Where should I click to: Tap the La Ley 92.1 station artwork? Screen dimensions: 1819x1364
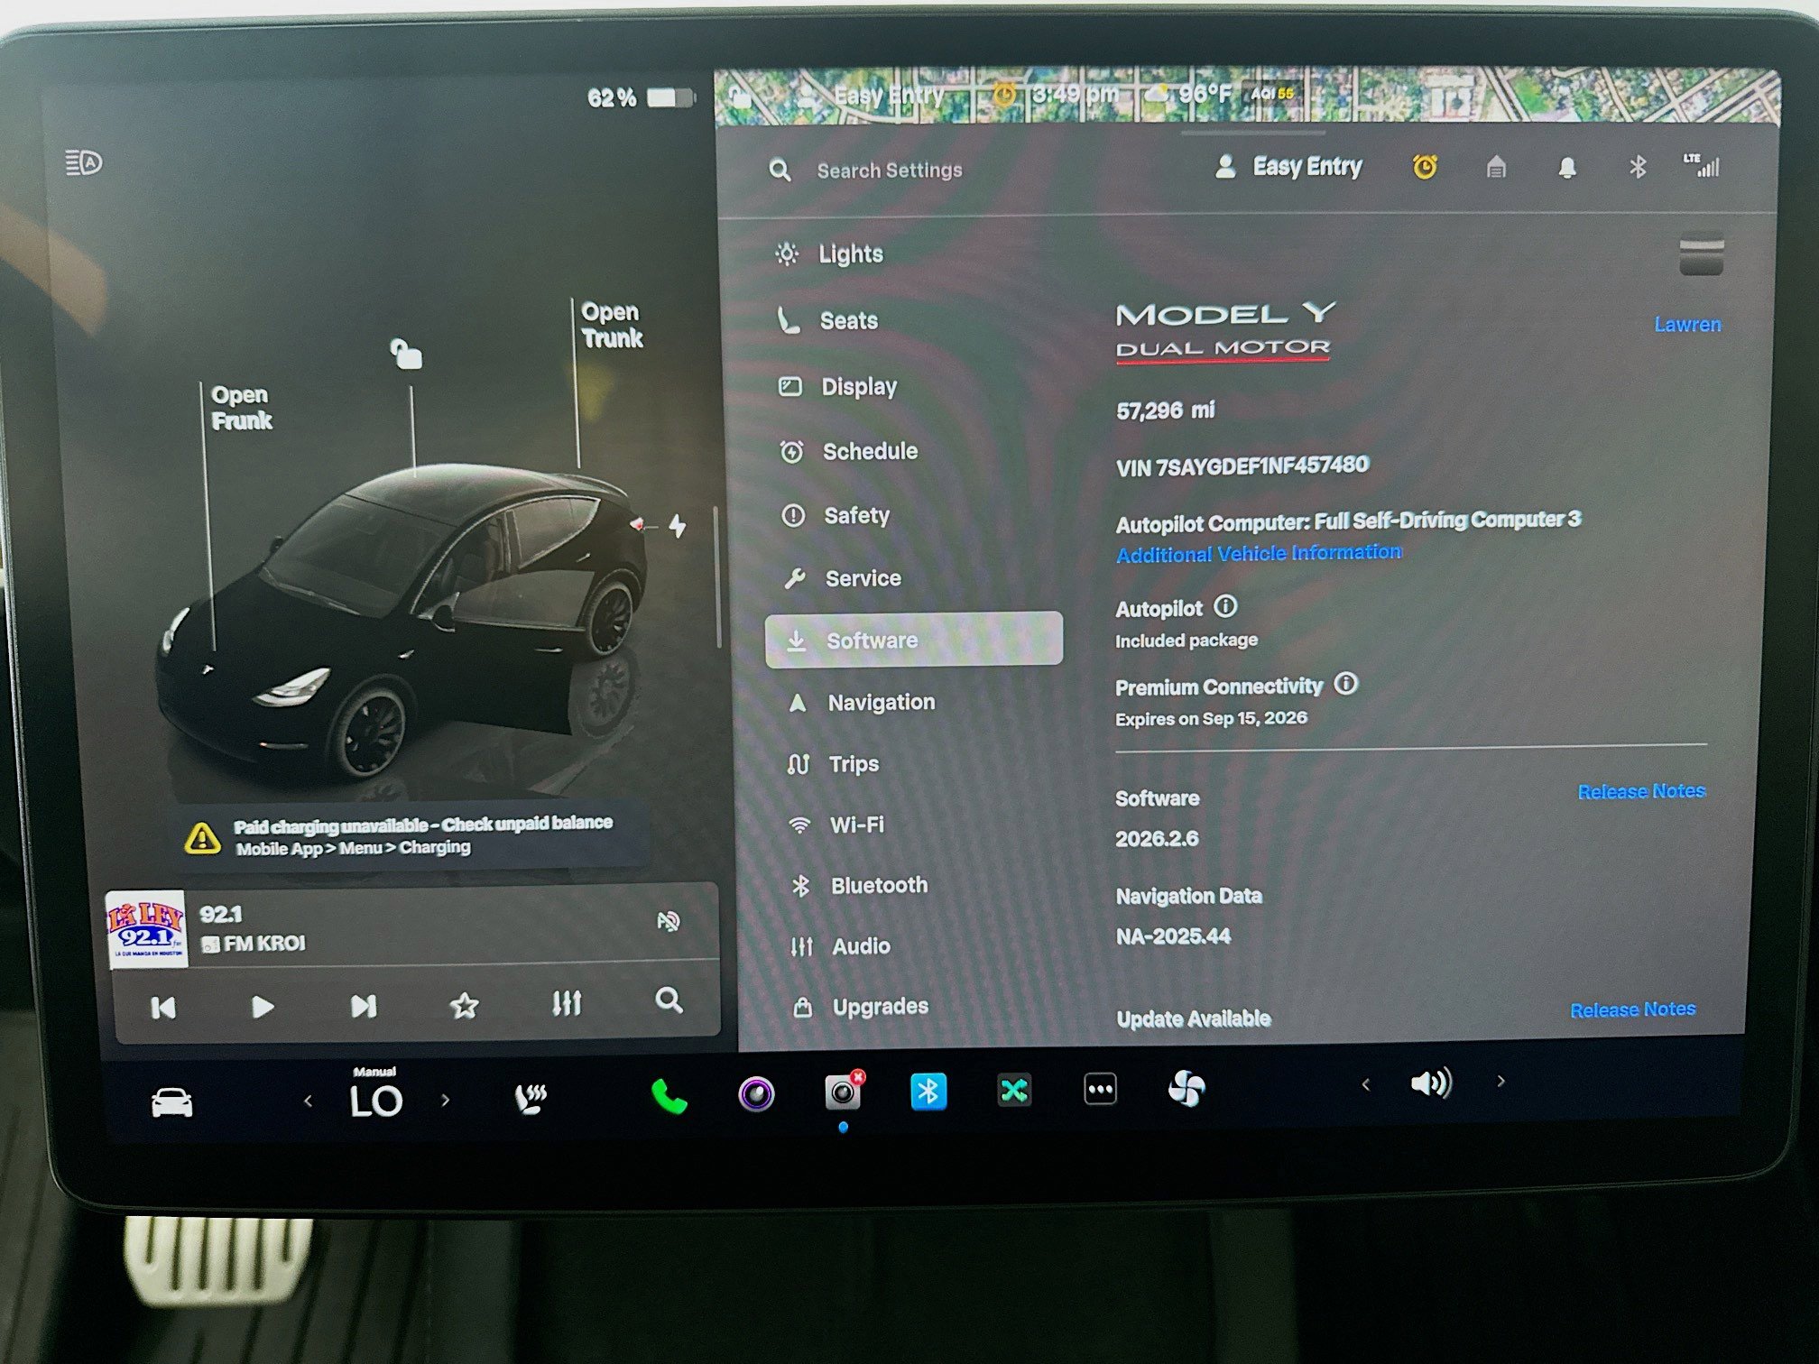point(146,930)
